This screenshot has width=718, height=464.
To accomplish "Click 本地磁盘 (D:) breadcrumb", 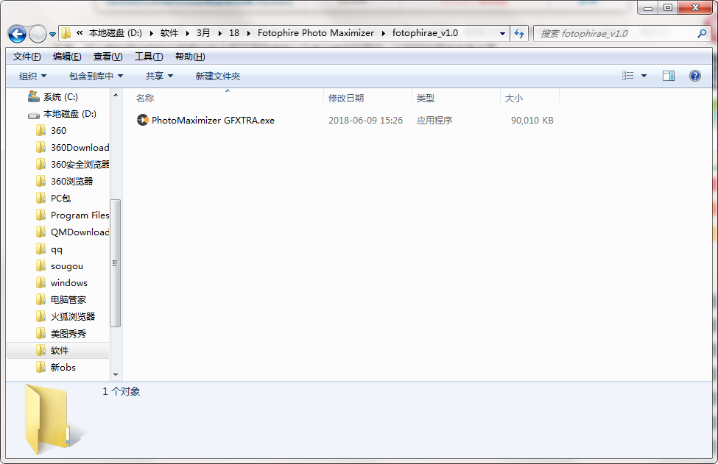I will [116, 33].
